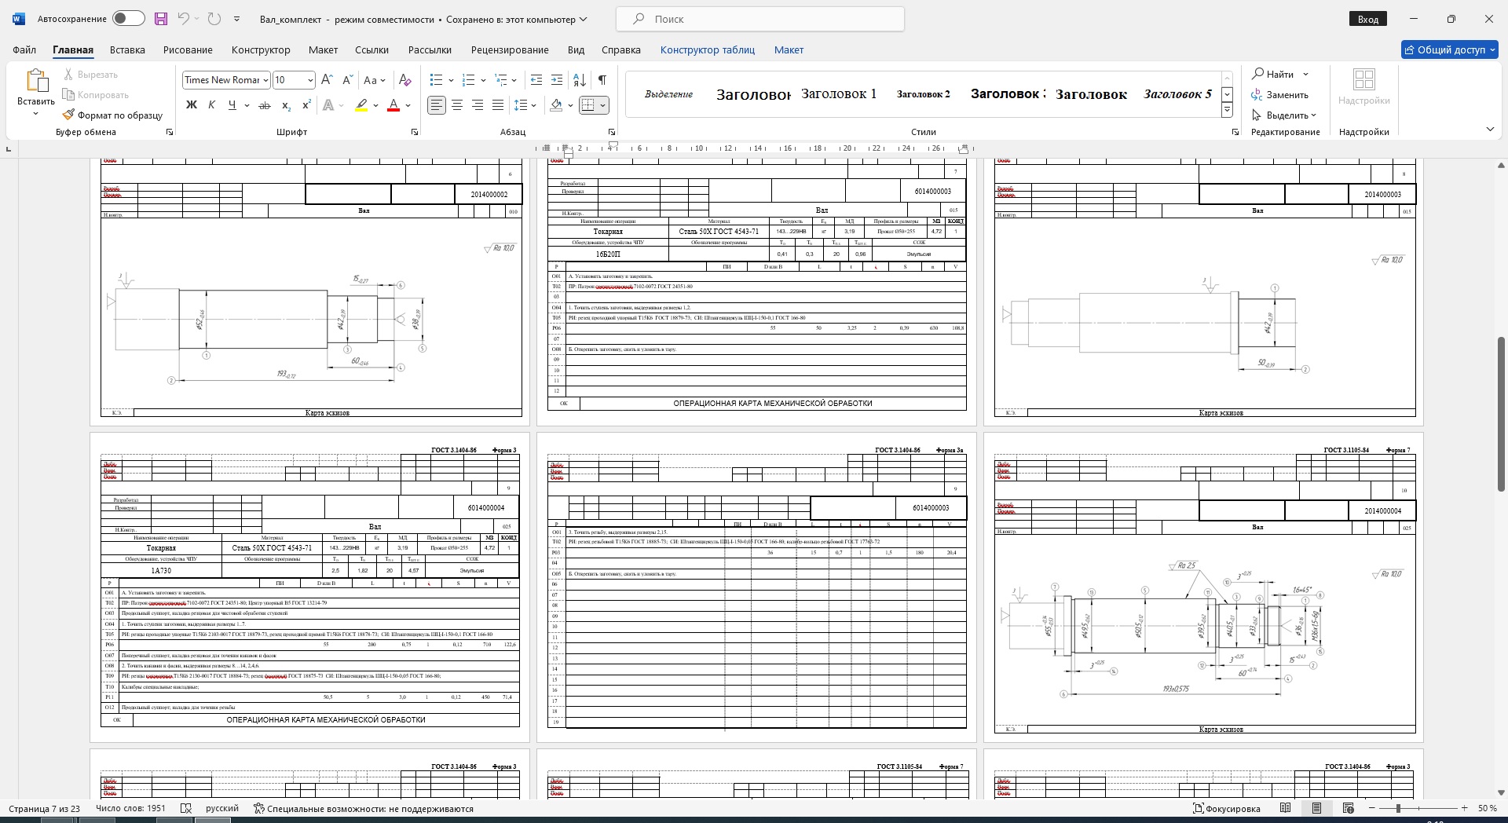Click the Заменить button
The width and height of the screenshot is (1508, 823).
tap(1280, 95)
